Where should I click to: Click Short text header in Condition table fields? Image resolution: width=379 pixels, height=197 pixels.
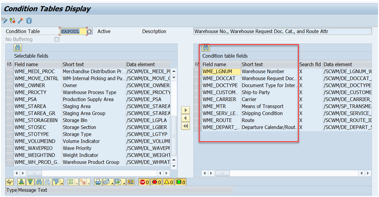pos(270,64)
